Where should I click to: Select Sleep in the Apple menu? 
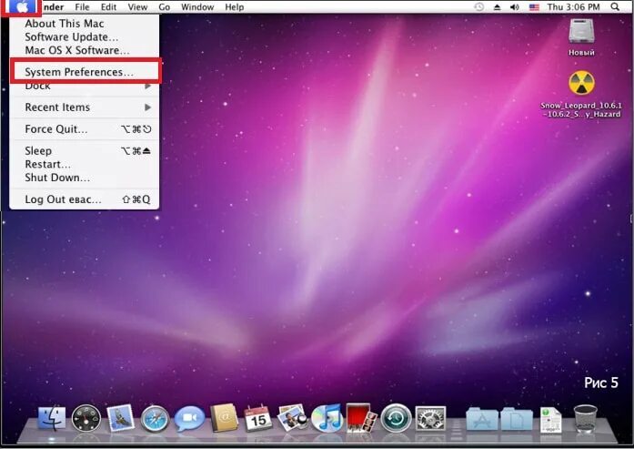[84, 150]
